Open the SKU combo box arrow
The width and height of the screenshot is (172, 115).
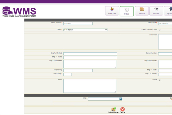click(x=121, y=99)
